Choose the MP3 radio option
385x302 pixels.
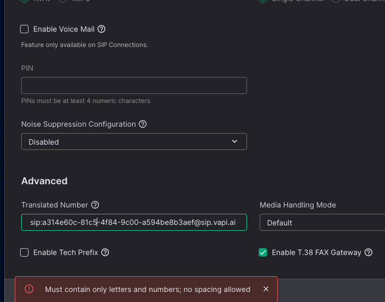point(63,1)
